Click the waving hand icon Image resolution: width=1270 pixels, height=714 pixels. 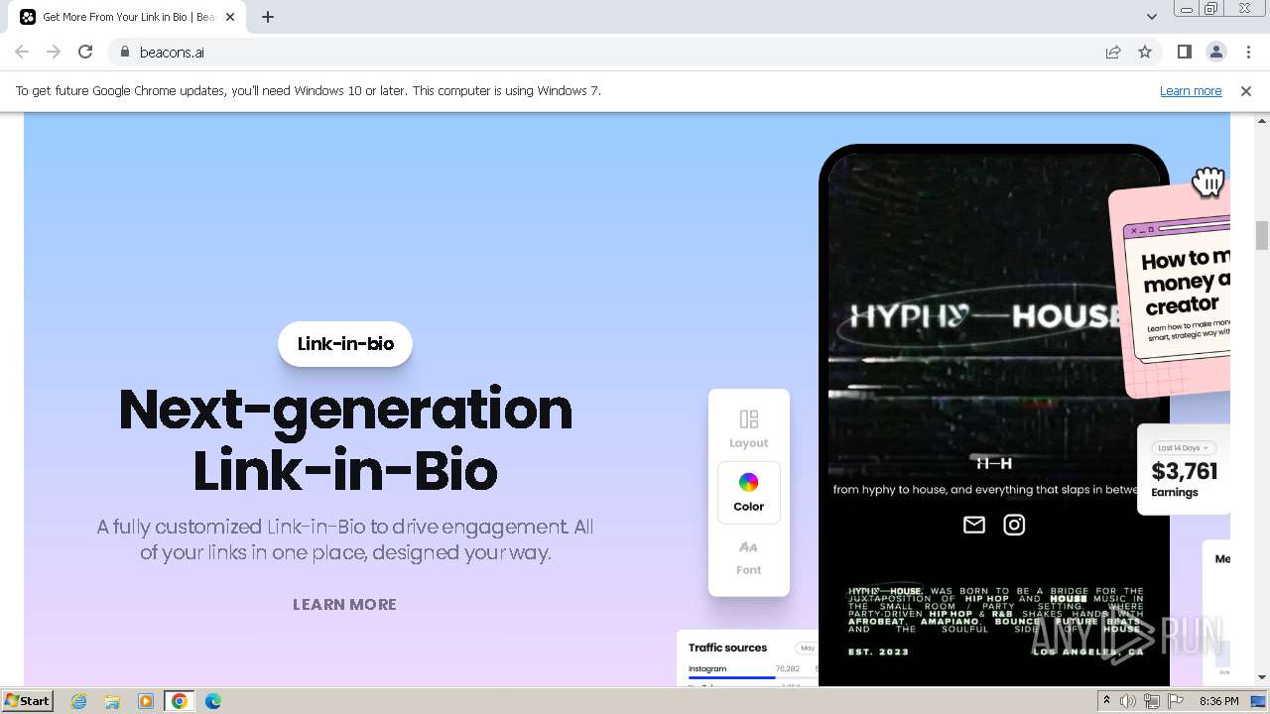[1208, 181]
